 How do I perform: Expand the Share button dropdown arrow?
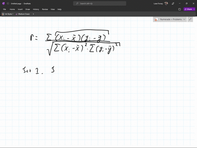(x=194, y=9)
